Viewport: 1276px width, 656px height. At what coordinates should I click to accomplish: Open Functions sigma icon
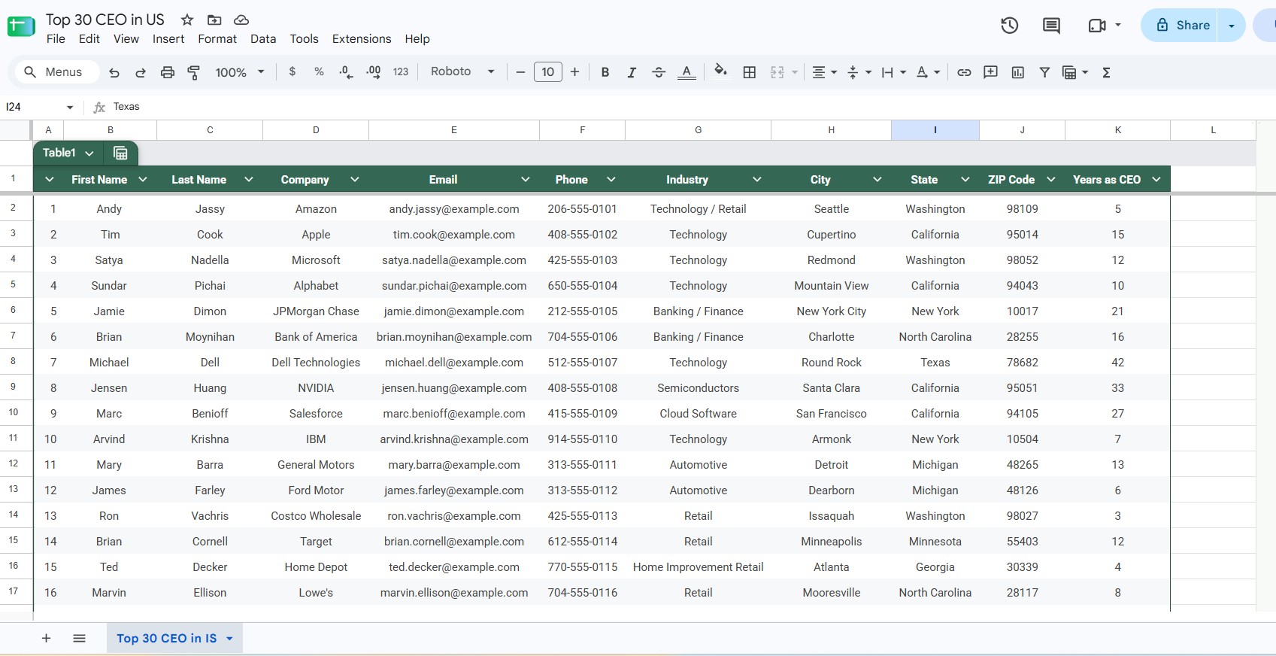point(1106,72)
